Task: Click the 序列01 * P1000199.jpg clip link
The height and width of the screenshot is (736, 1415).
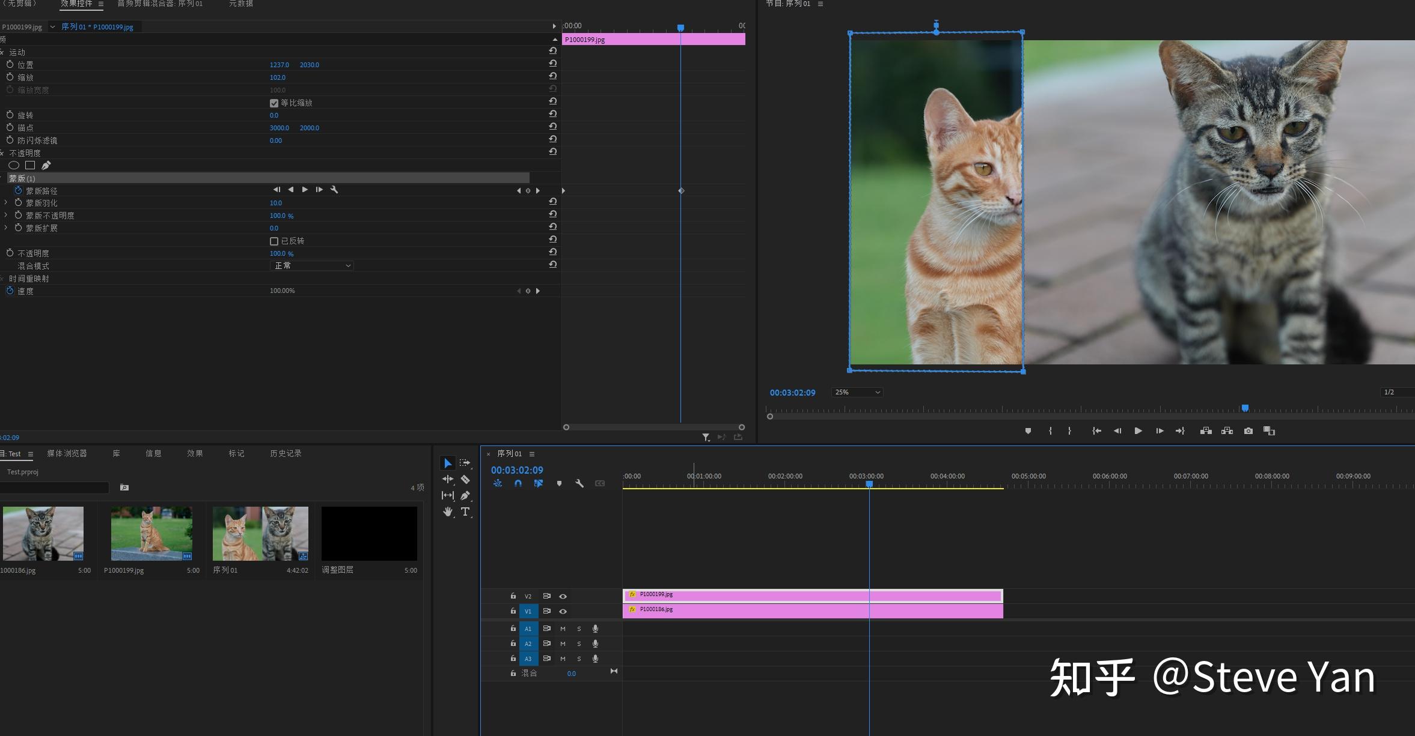Action: [97, 27]
